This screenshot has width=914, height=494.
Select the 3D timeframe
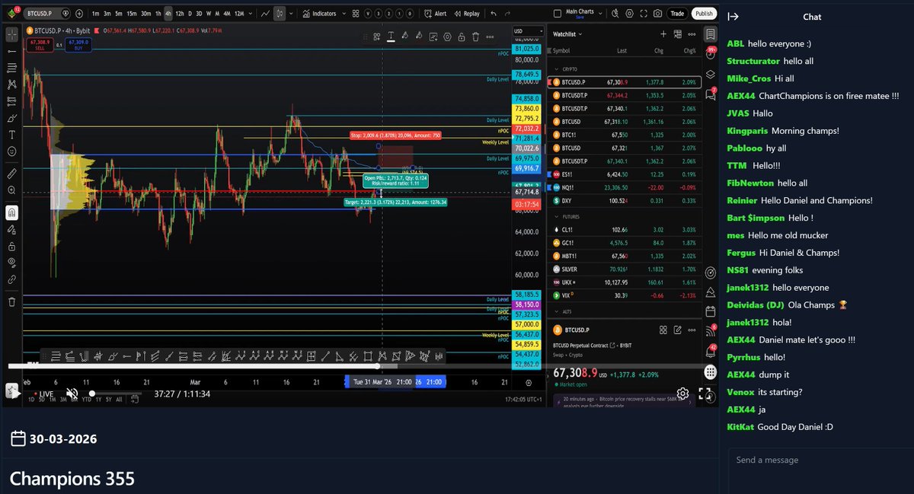[x=199, y=14]
